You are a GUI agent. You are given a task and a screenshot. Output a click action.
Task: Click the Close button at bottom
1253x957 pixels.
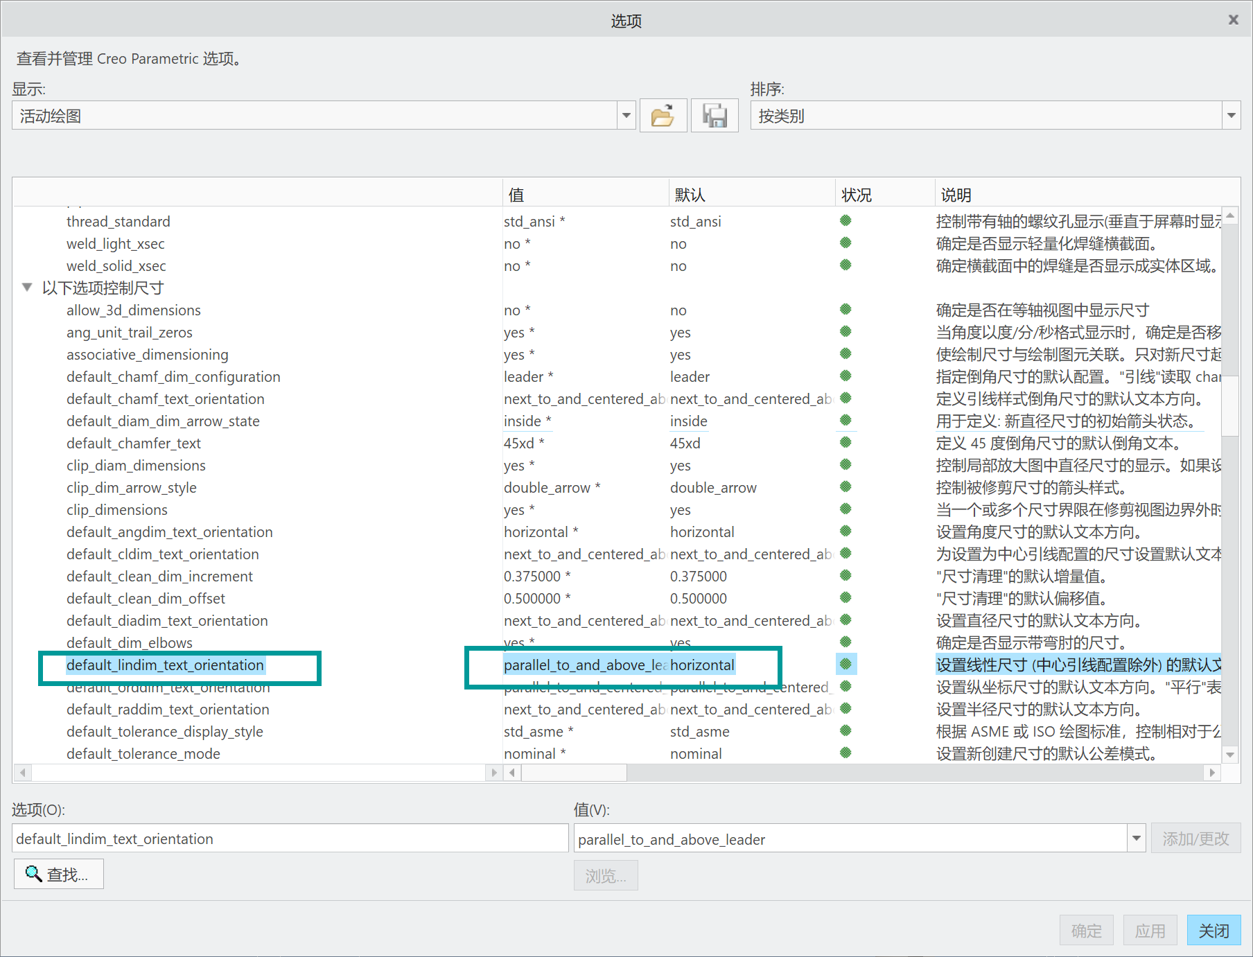pyautogui.click(x=1213, y=930)
